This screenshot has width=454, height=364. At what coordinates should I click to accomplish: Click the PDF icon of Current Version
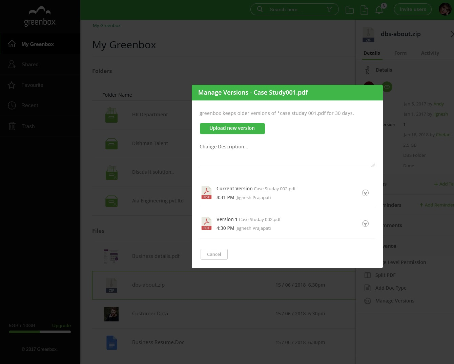click(206, 193)
